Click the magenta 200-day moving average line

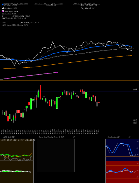click(x=29, y=75)
